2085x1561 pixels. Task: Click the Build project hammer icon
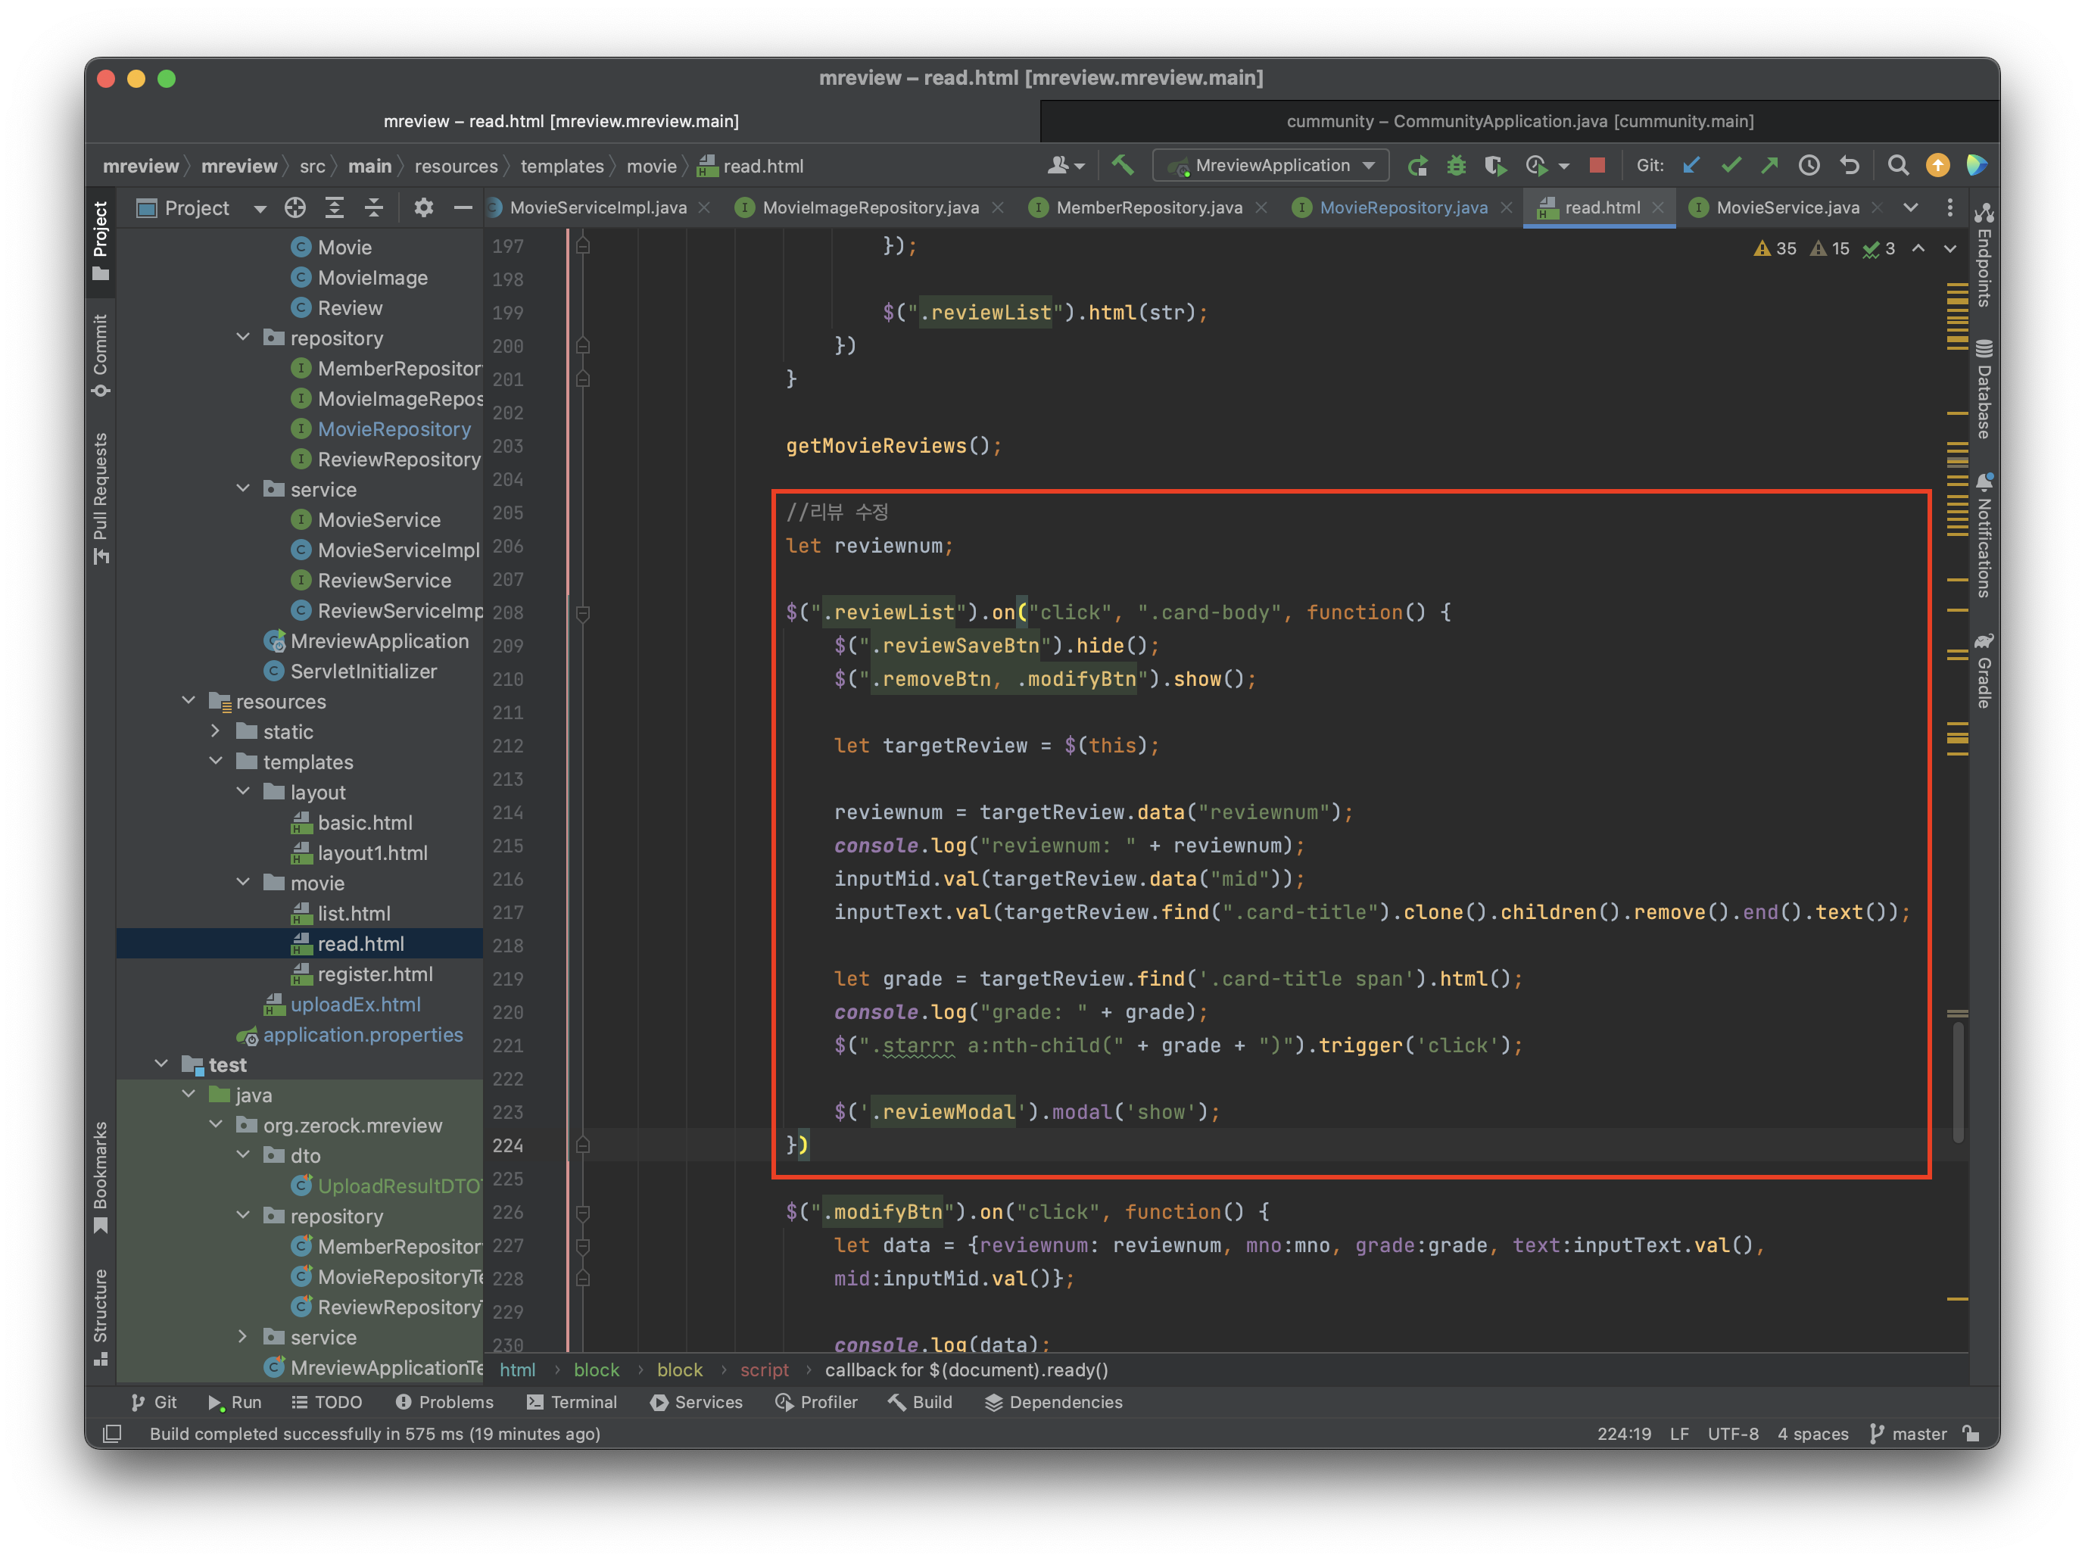1122,165
